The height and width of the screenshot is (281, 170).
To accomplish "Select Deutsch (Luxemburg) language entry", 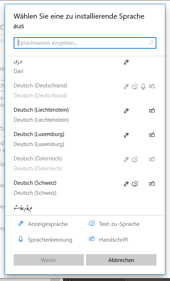I will click(x=85, y=139).
